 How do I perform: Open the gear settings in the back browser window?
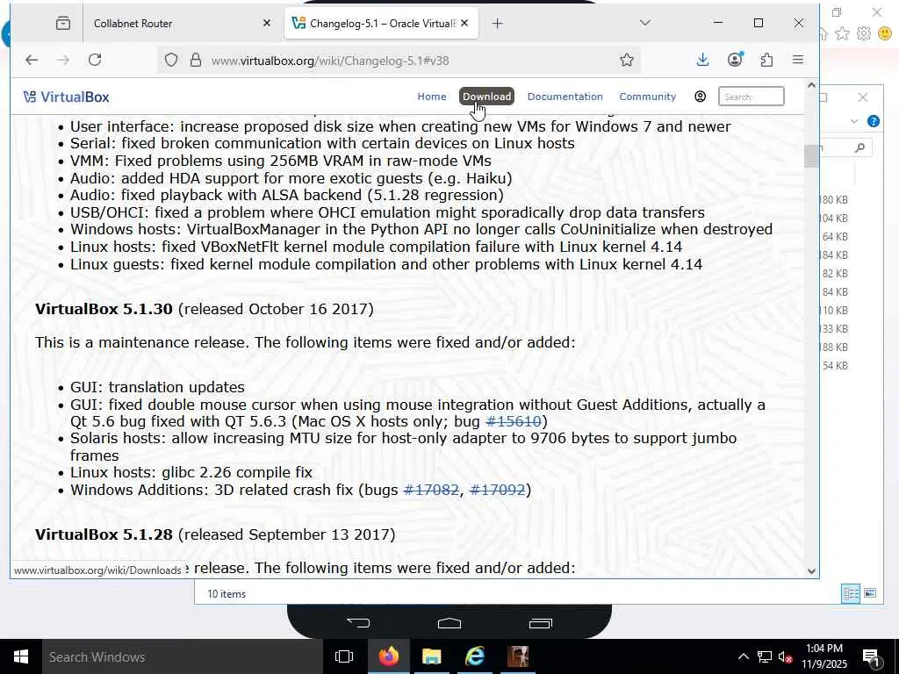pyautogui.click(x=864, y=34)
